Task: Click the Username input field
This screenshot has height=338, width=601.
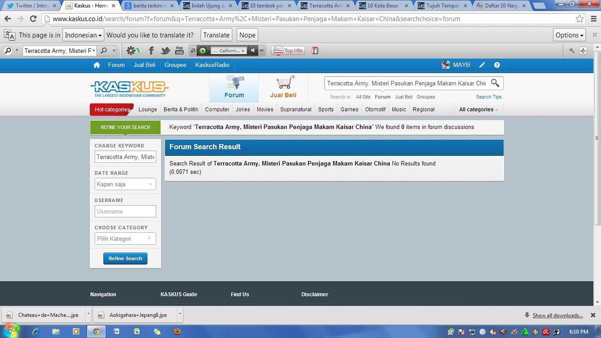Action: click(x=125, y=211)
